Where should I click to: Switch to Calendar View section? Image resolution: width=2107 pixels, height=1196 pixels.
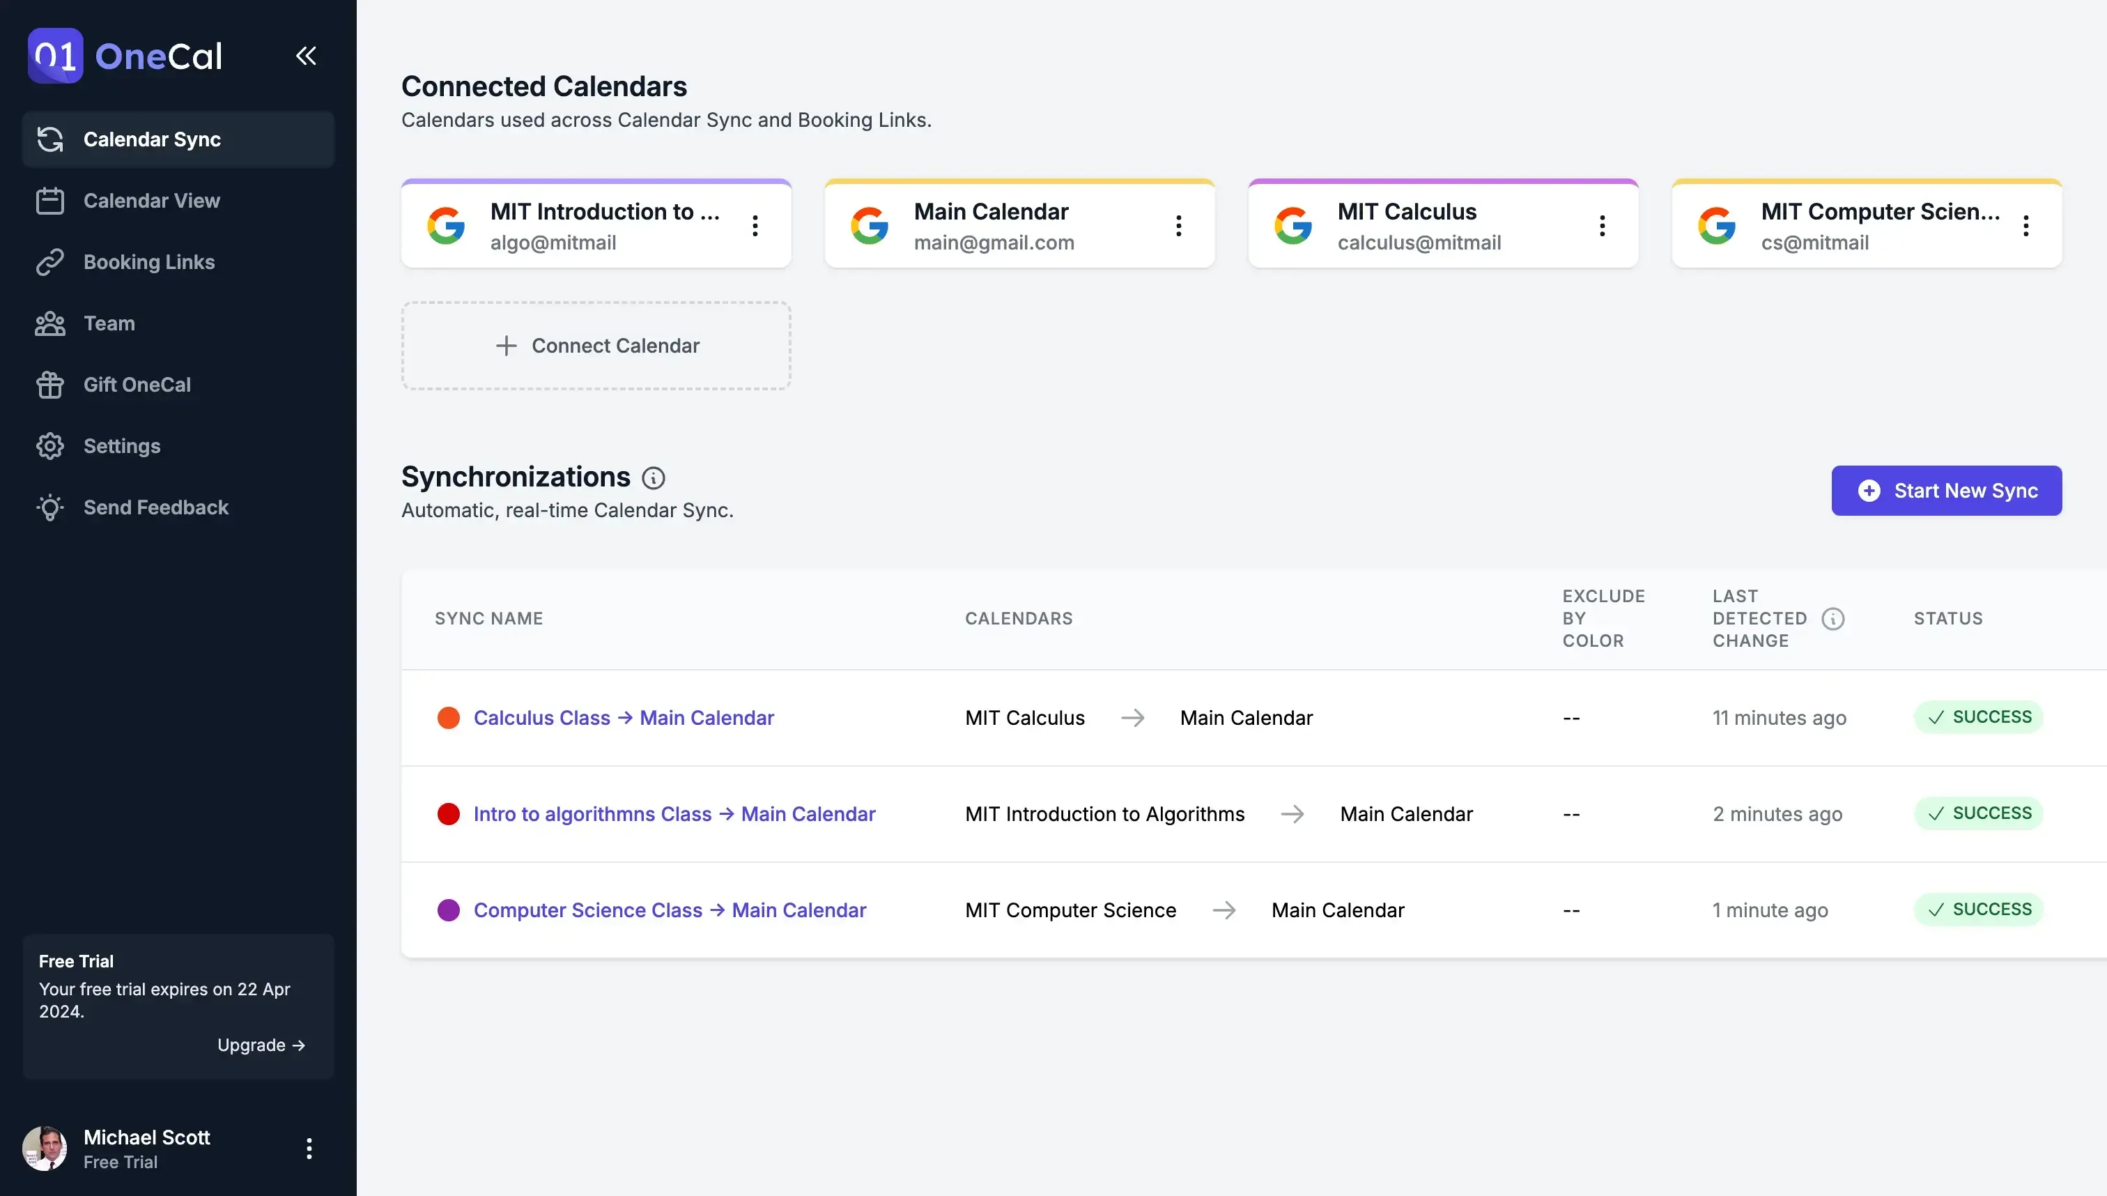(x=151, y=201)
